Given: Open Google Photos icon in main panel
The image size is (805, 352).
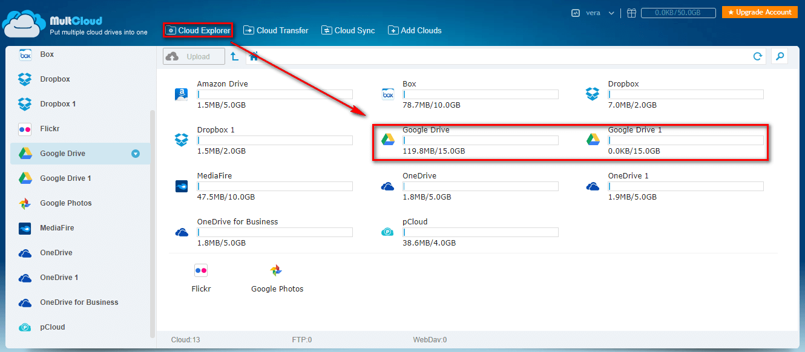Looking at the screenshot, I should [276, 270].
